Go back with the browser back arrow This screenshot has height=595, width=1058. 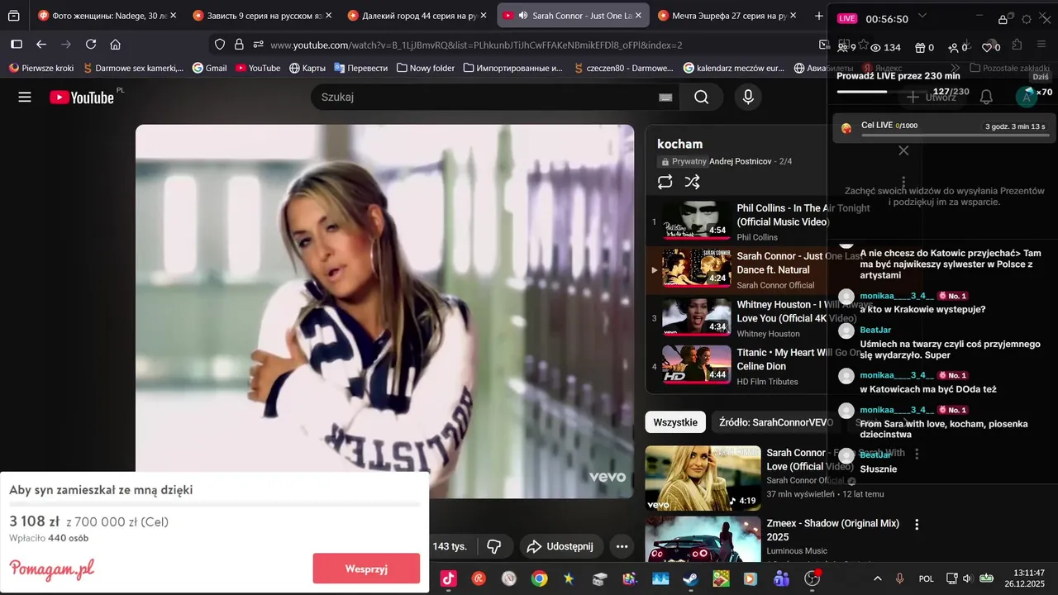click(x=41, y=45)
